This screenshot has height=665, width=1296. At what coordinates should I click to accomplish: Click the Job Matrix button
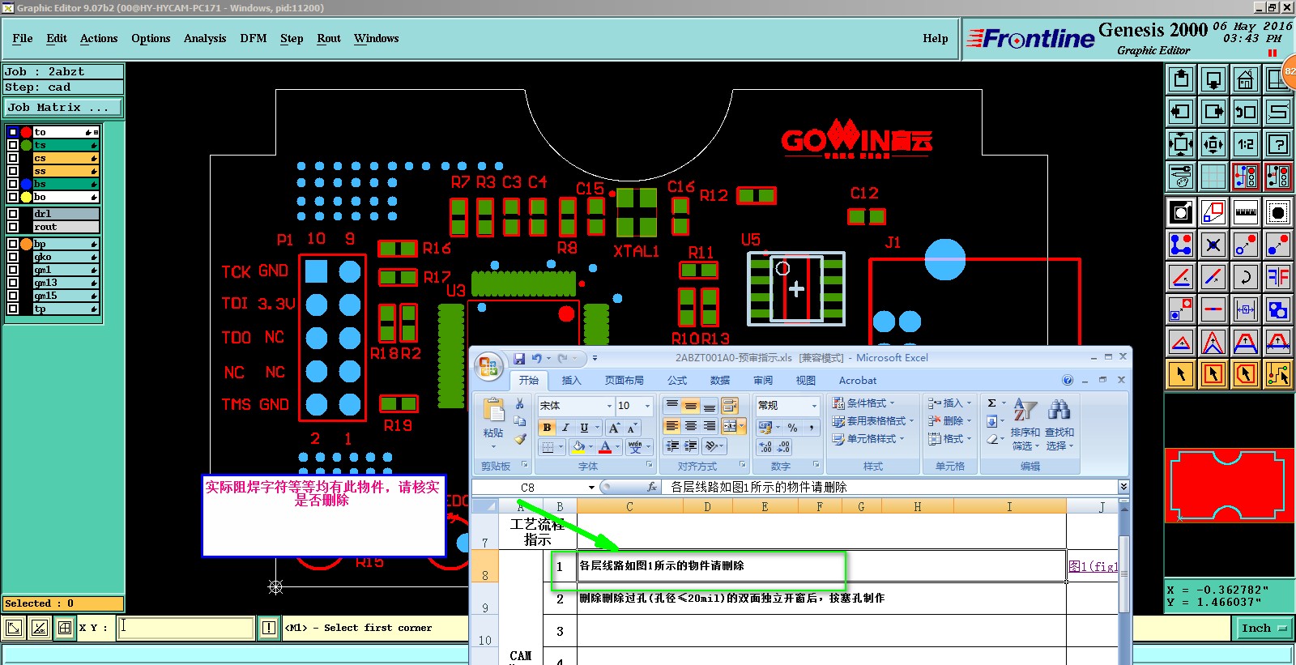pyautogui.click(x=63, y=107)
